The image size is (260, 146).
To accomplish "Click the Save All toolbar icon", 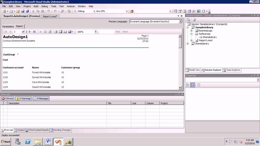I will [27, 11].
